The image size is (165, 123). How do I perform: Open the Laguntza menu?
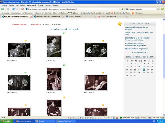click(55, 5)
